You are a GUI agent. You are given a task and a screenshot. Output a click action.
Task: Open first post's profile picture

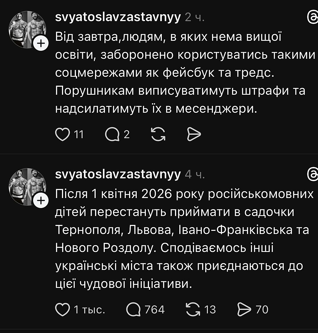[27, 29]
